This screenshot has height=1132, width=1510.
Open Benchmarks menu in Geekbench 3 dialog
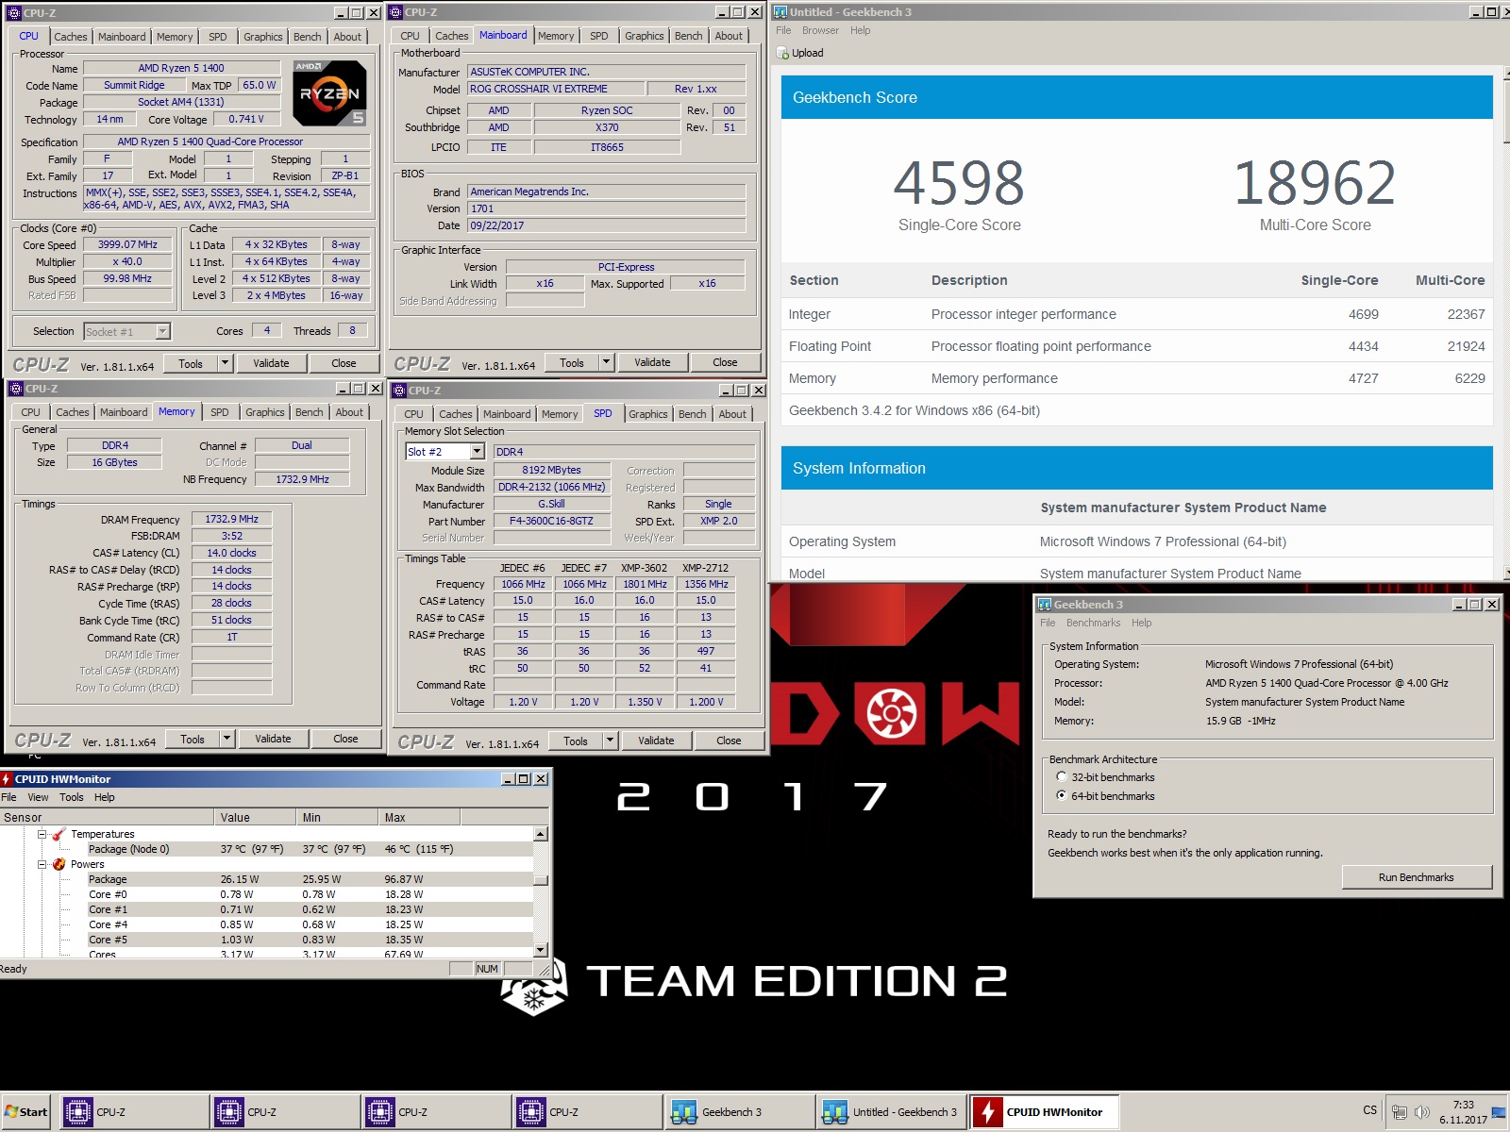(1093, 623)
